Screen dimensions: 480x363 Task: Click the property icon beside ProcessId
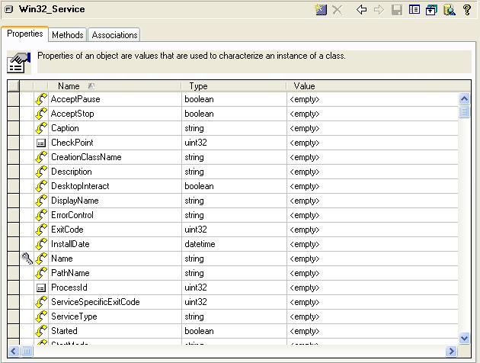pos(41,288)
